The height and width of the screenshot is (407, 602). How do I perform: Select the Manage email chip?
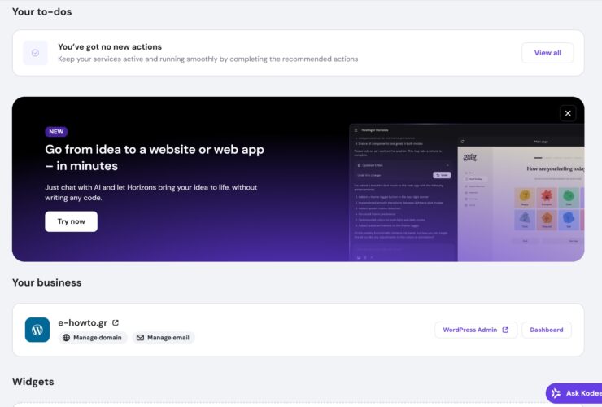(164, 338)
